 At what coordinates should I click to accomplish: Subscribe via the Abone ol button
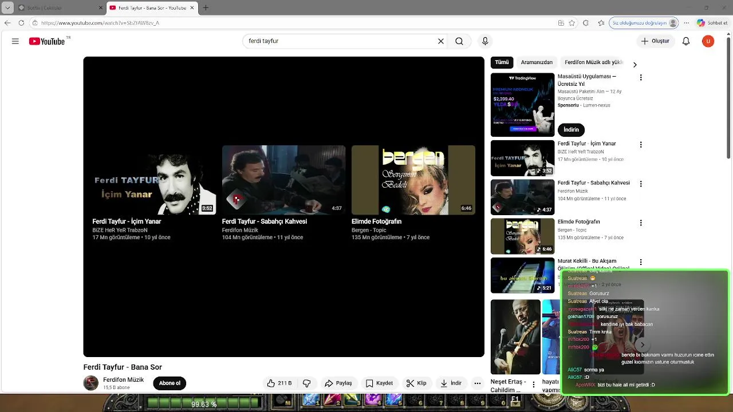click(170, 383)
